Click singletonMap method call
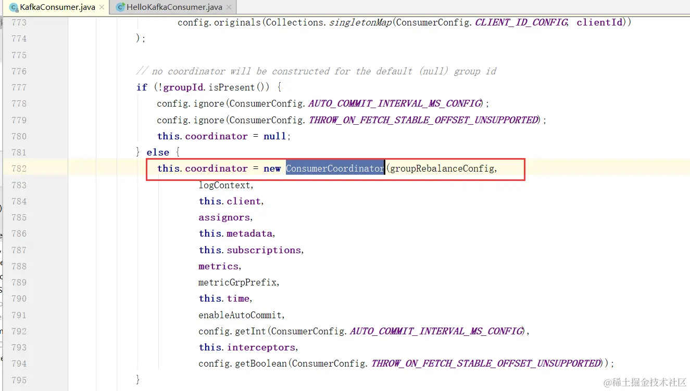The width and height of the screenshot is (690, 391). pos(359,22)
